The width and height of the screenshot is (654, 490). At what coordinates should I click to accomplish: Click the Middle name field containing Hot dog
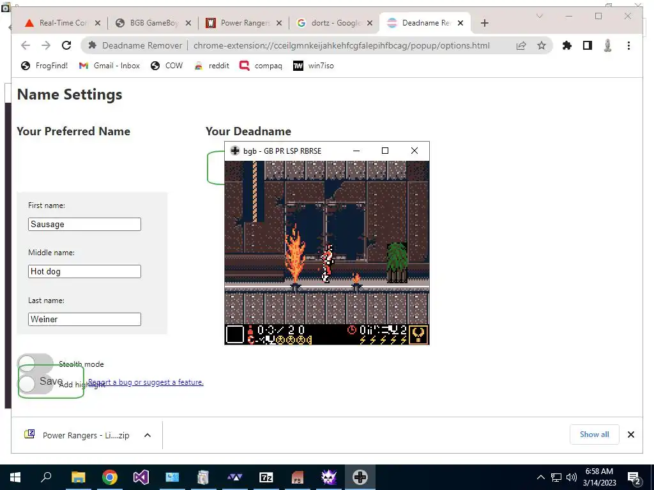tap(85, 271)
